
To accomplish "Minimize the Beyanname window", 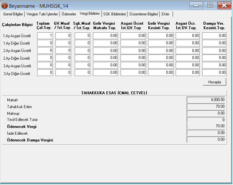I will pyautogui.click(x=196, y=6).
